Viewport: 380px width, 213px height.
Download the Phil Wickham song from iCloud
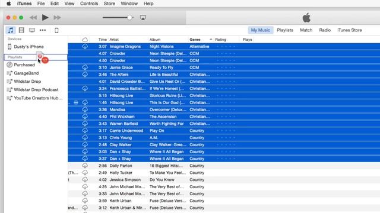tap(85, 117)
